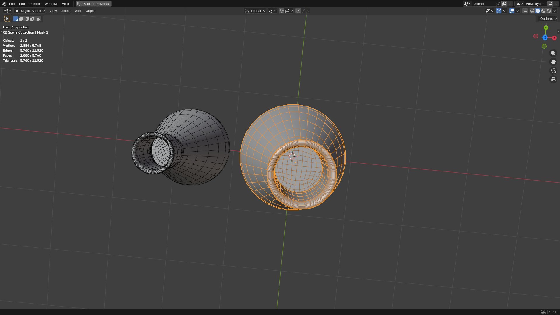Open the view layer browse icon
The image size is (560, 315).
(519, 4)
